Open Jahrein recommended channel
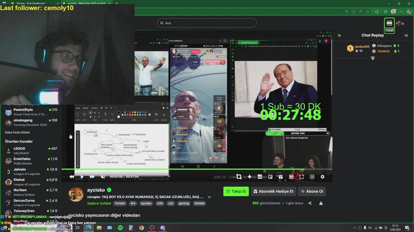Image resolution: width=414 pixels, height=232 pixels. [31, 171]
